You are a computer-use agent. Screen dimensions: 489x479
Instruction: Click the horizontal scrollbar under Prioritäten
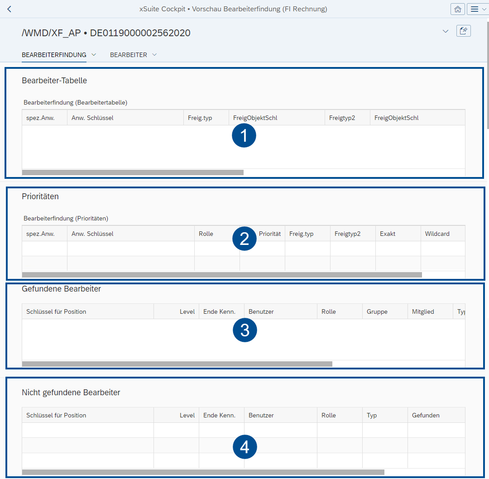click(222, 274)
